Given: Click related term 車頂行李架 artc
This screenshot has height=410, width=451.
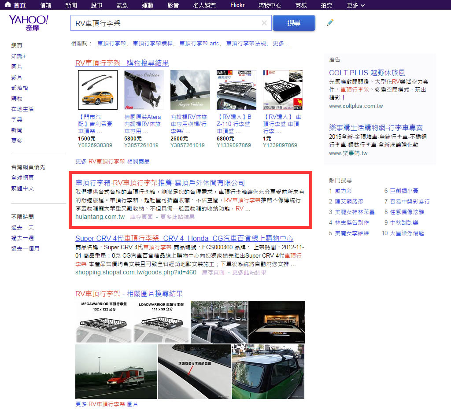Looking at the screenshot, I should 199,44.
